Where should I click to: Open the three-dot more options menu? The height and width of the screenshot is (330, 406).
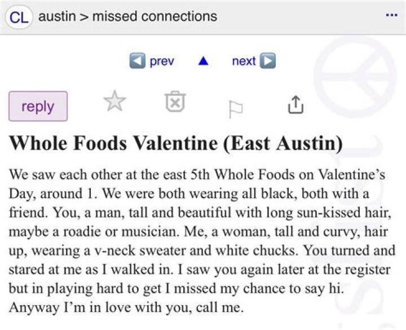pyautogui.click(x=391, y=15)
